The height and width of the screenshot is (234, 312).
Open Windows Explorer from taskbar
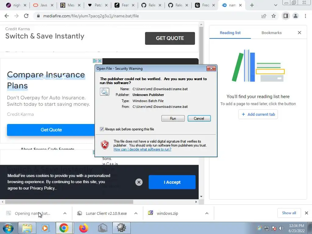(27, 228)
